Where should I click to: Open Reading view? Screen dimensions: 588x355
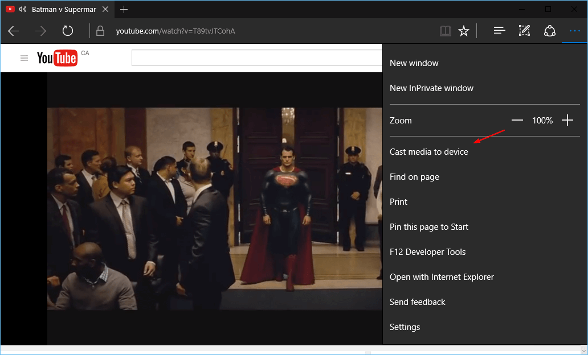pos(445,31)
